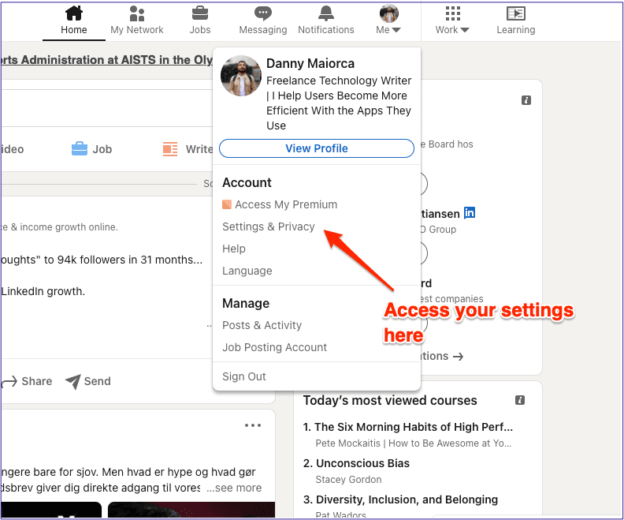Open the Jobs briefcase icon

tap(200, 13)
